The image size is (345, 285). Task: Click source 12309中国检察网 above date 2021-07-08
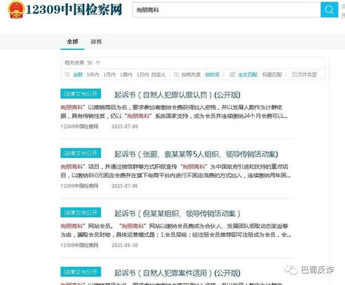coord(79,127)
